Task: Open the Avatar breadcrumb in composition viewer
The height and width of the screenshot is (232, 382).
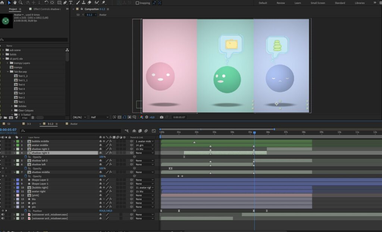Action: (x=103, y=15)
